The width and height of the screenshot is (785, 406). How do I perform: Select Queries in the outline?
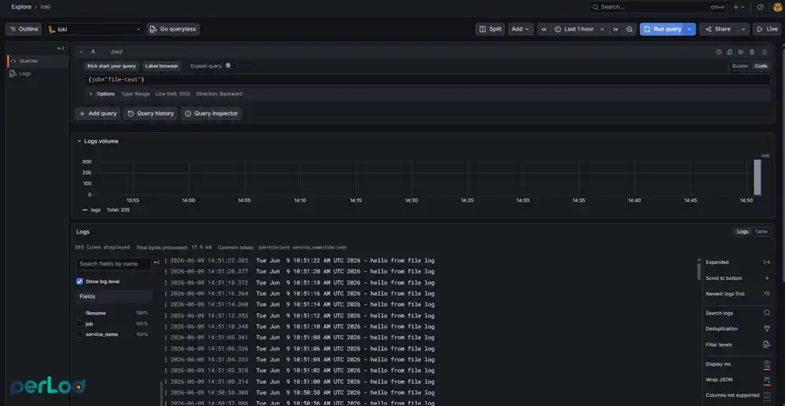(x=38, y=61)
